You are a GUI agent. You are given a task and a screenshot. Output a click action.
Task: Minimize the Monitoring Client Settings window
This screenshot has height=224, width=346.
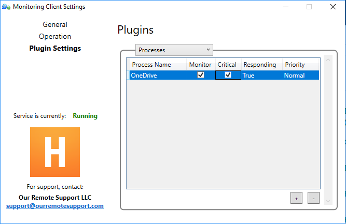pyautogui.click(x=286, y=7)
